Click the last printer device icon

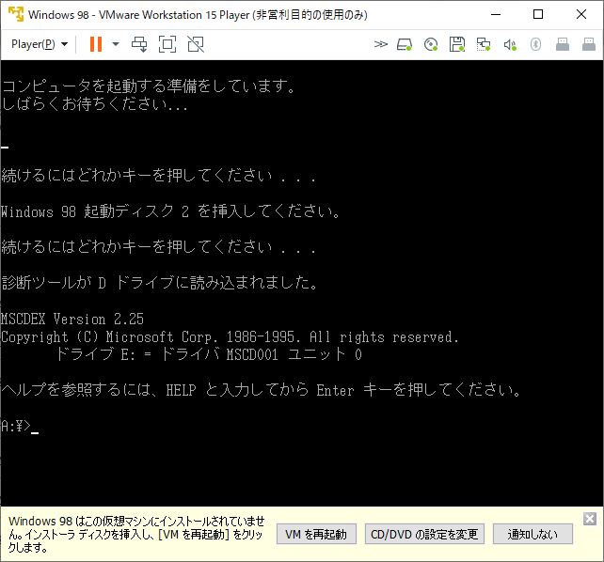[x=589, y=44]
